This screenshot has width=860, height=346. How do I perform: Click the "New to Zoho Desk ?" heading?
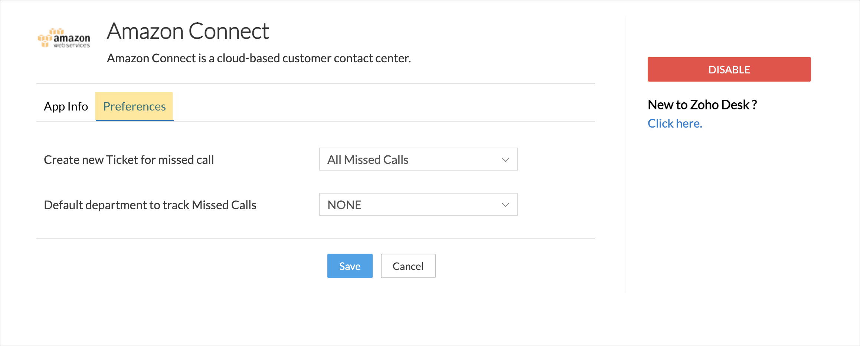coord(702,105)
